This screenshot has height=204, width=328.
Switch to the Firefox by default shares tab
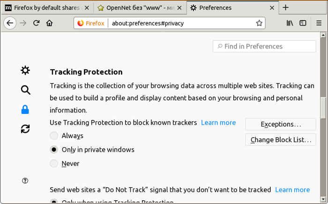click(x=47, y=7)
